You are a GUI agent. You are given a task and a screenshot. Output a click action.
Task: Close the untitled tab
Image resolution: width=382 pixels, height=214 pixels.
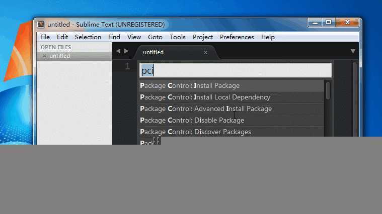tap(206, 52)
